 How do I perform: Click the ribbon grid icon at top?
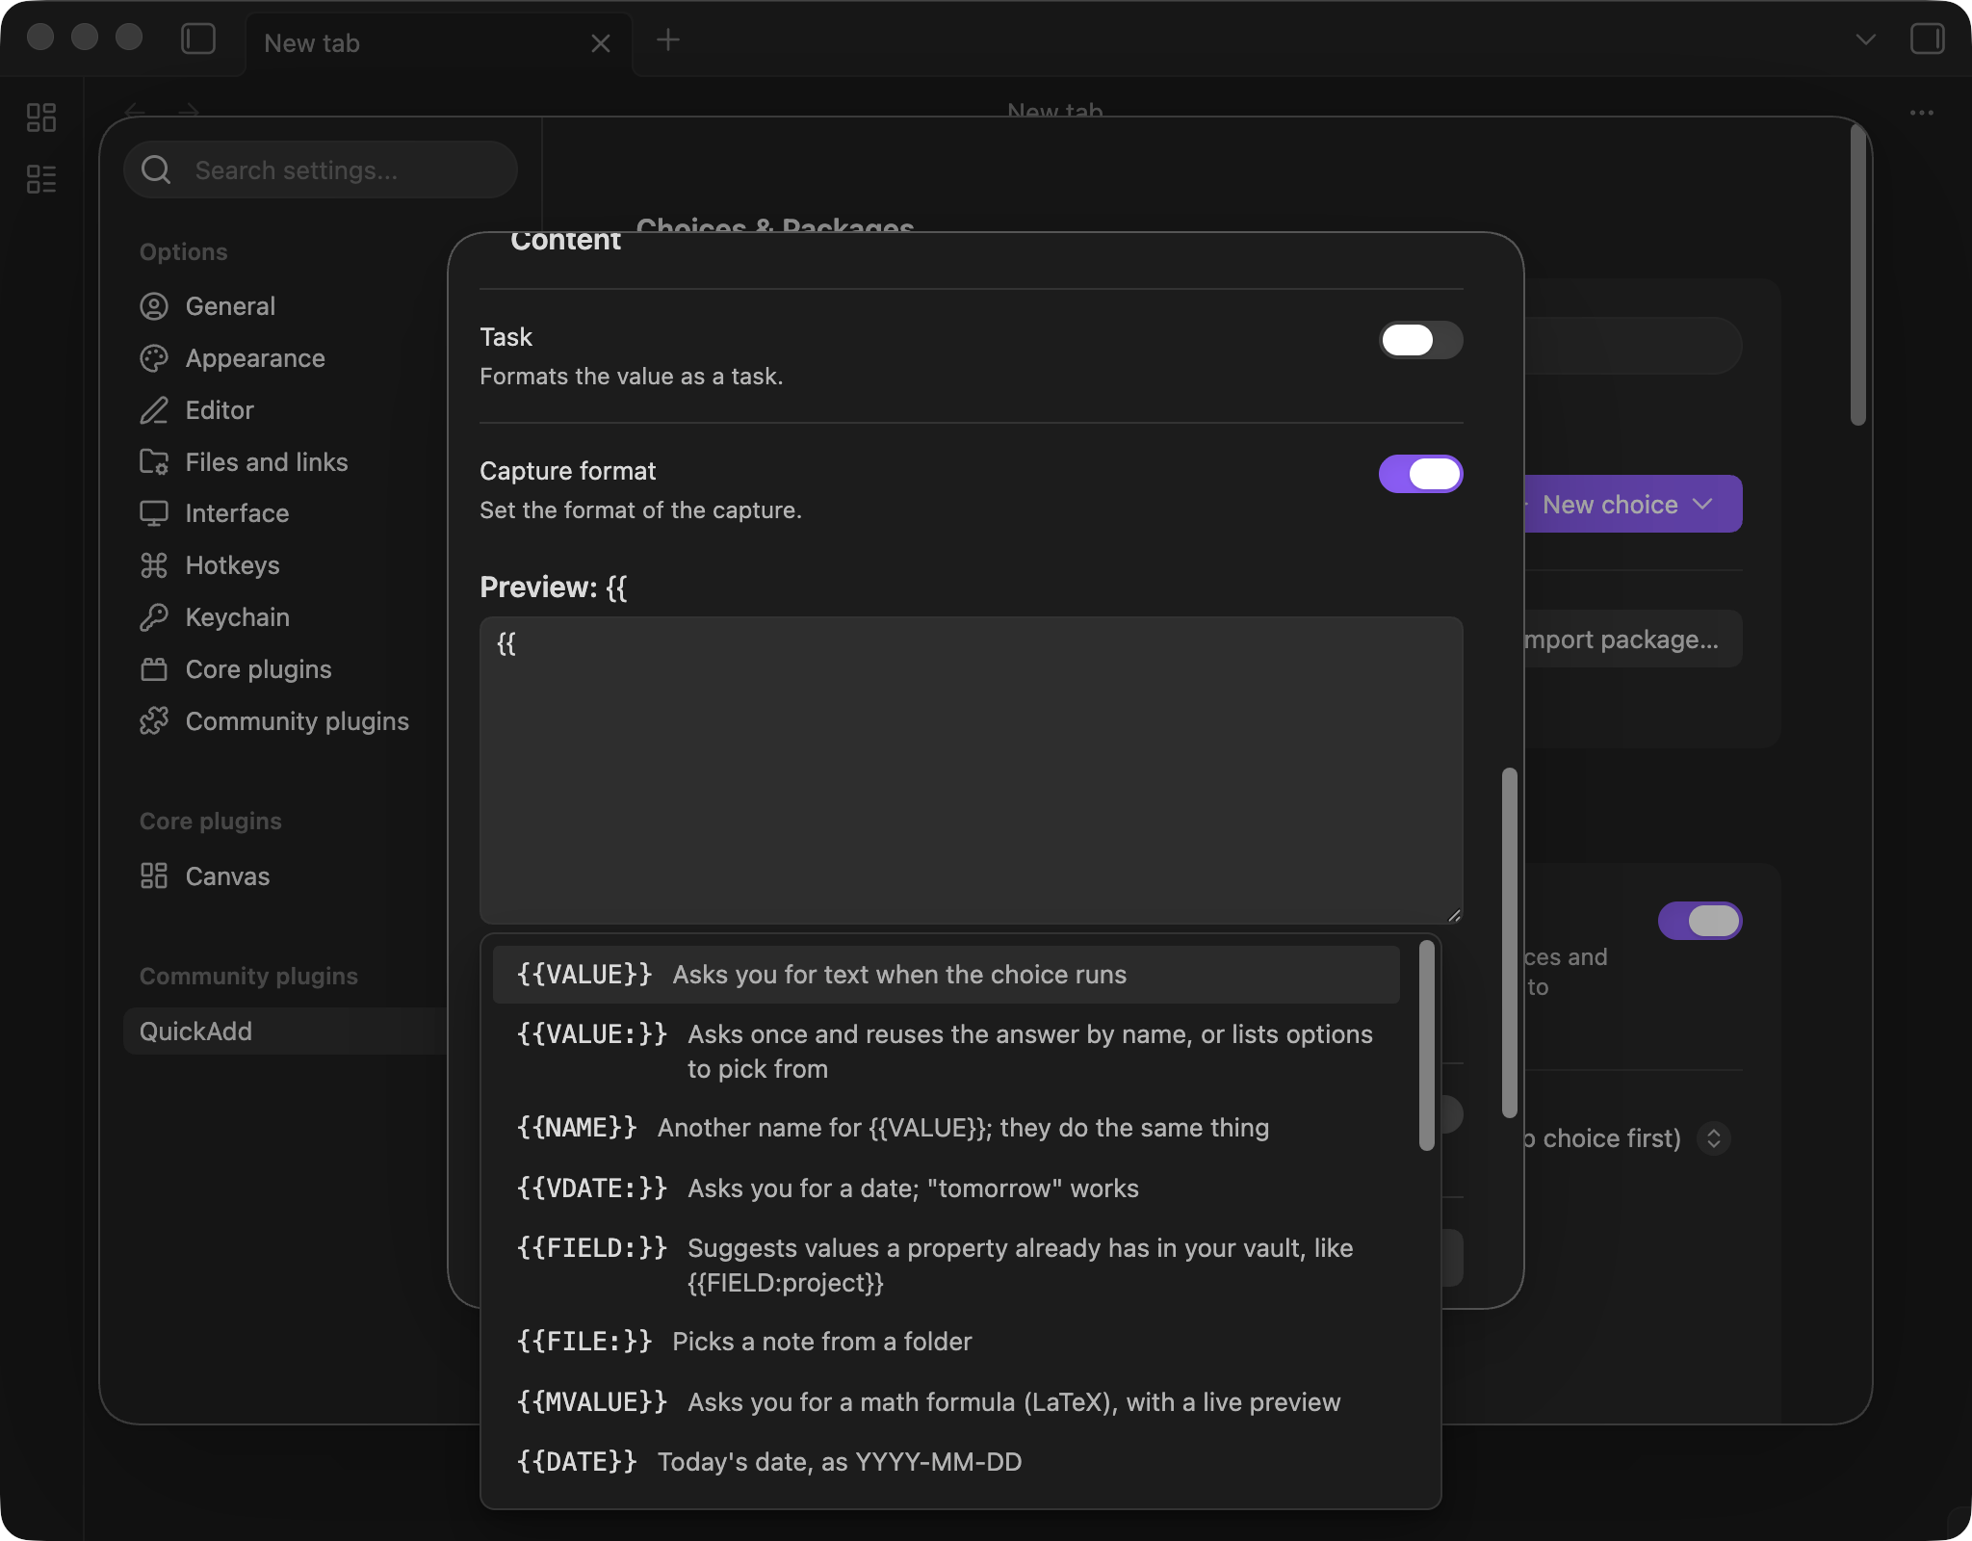(41, 118)
